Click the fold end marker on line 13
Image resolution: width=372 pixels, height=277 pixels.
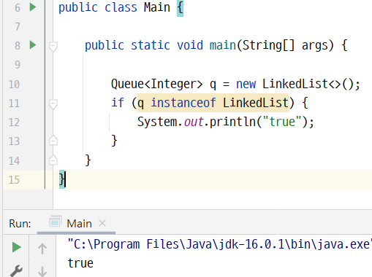(x=53, y=140)
